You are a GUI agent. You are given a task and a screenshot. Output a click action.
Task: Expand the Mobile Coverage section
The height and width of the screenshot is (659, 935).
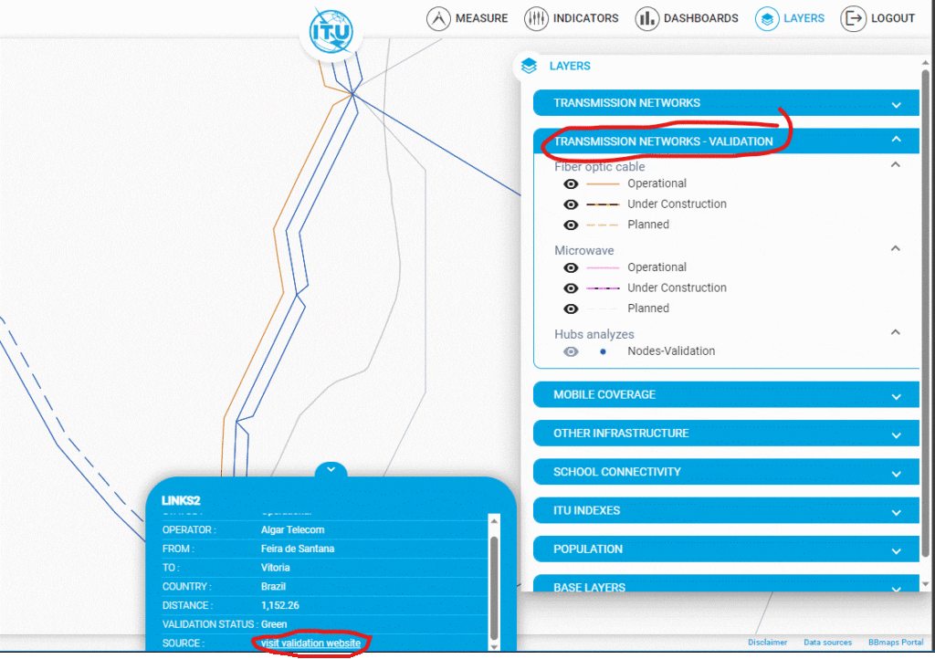tap(726, 395)
